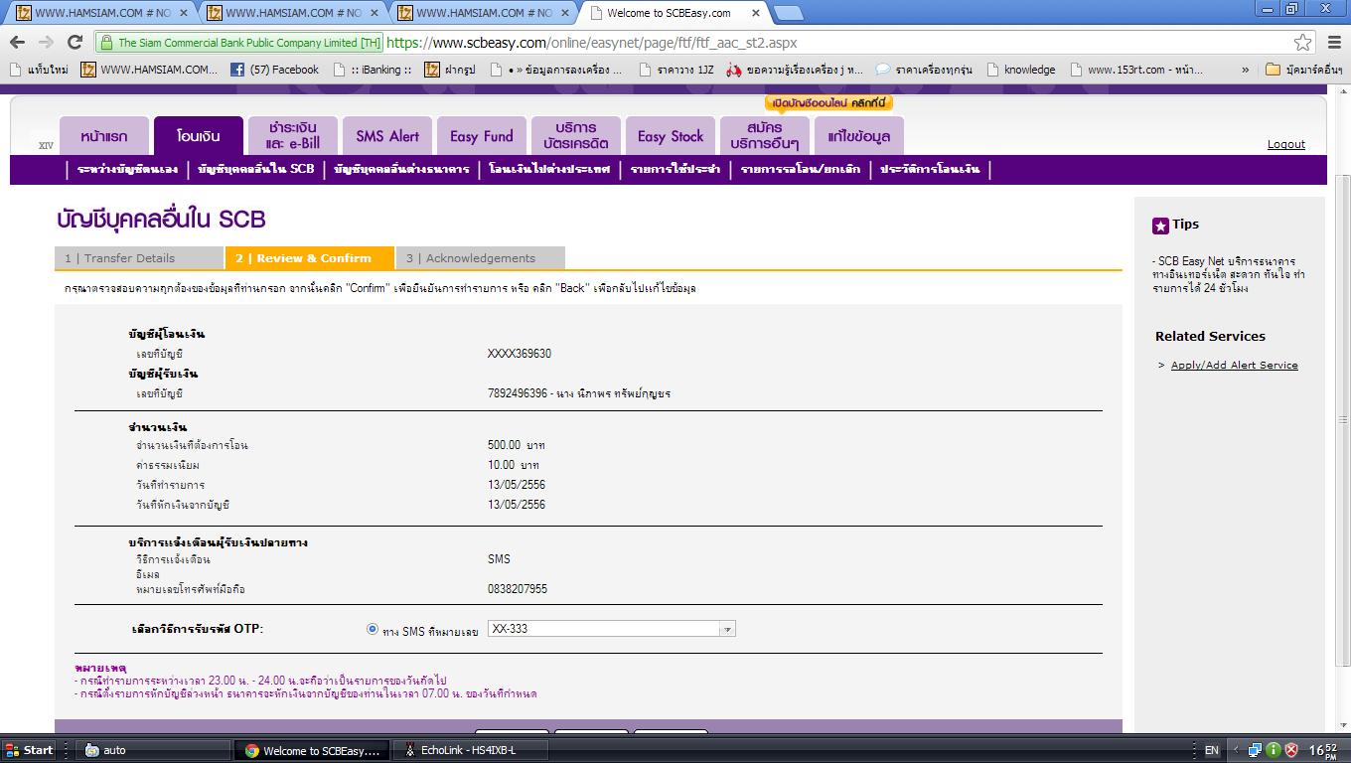This screenshot has width=1351, height=763.
Task: Open the :: iBanking :: bookmark
Action: (x=373, y=70)
